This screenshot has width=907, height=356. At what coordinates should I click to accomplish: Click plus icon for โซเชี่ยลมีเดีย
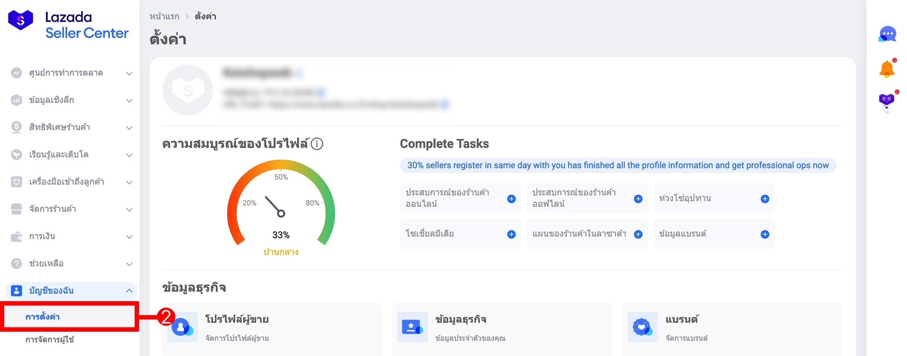coord(511,234)
